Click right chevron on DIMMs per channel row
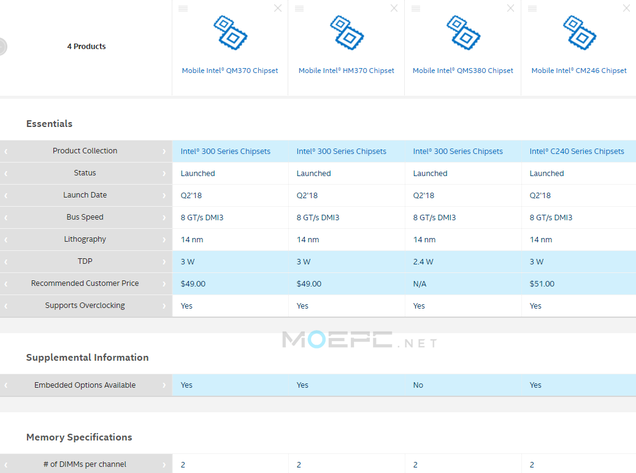This screenshot has width=636, height=473. (x=164, y=465)
